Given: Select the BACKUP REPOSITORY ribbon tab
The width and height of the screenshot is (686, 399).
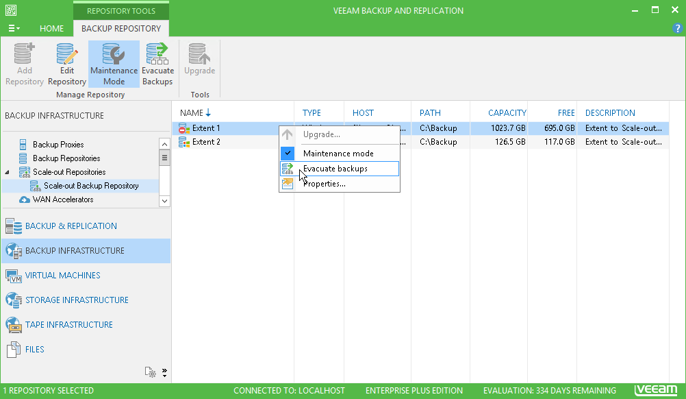Looking at the screenshot, I should pos(121,29).
